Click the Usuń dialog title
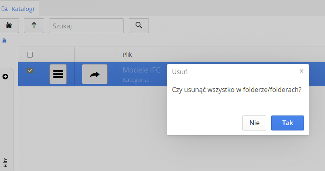Screen dimensions: 325x171 [180, 72]
